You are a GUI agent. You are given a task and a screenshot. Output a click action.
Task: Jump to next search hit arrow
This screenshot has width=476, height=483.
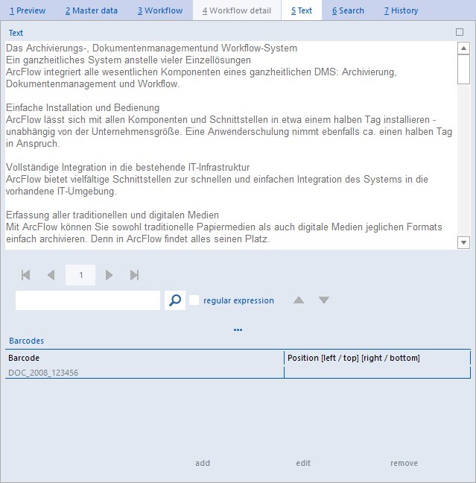click(x=323, y=300)
